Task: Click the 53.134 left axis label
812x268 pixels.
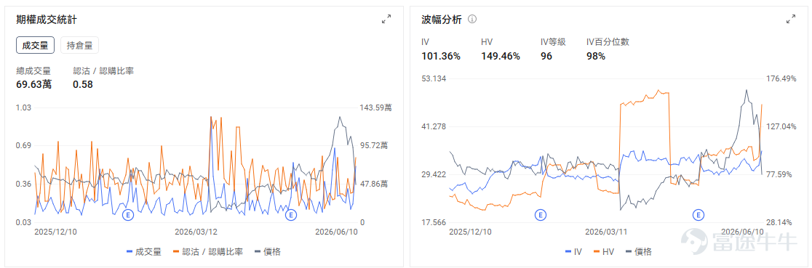Action: pos(434,78)
